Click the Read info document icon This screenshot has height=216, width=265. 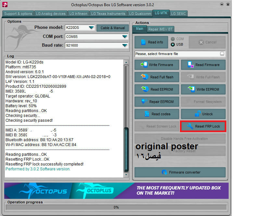click(143, 42)
